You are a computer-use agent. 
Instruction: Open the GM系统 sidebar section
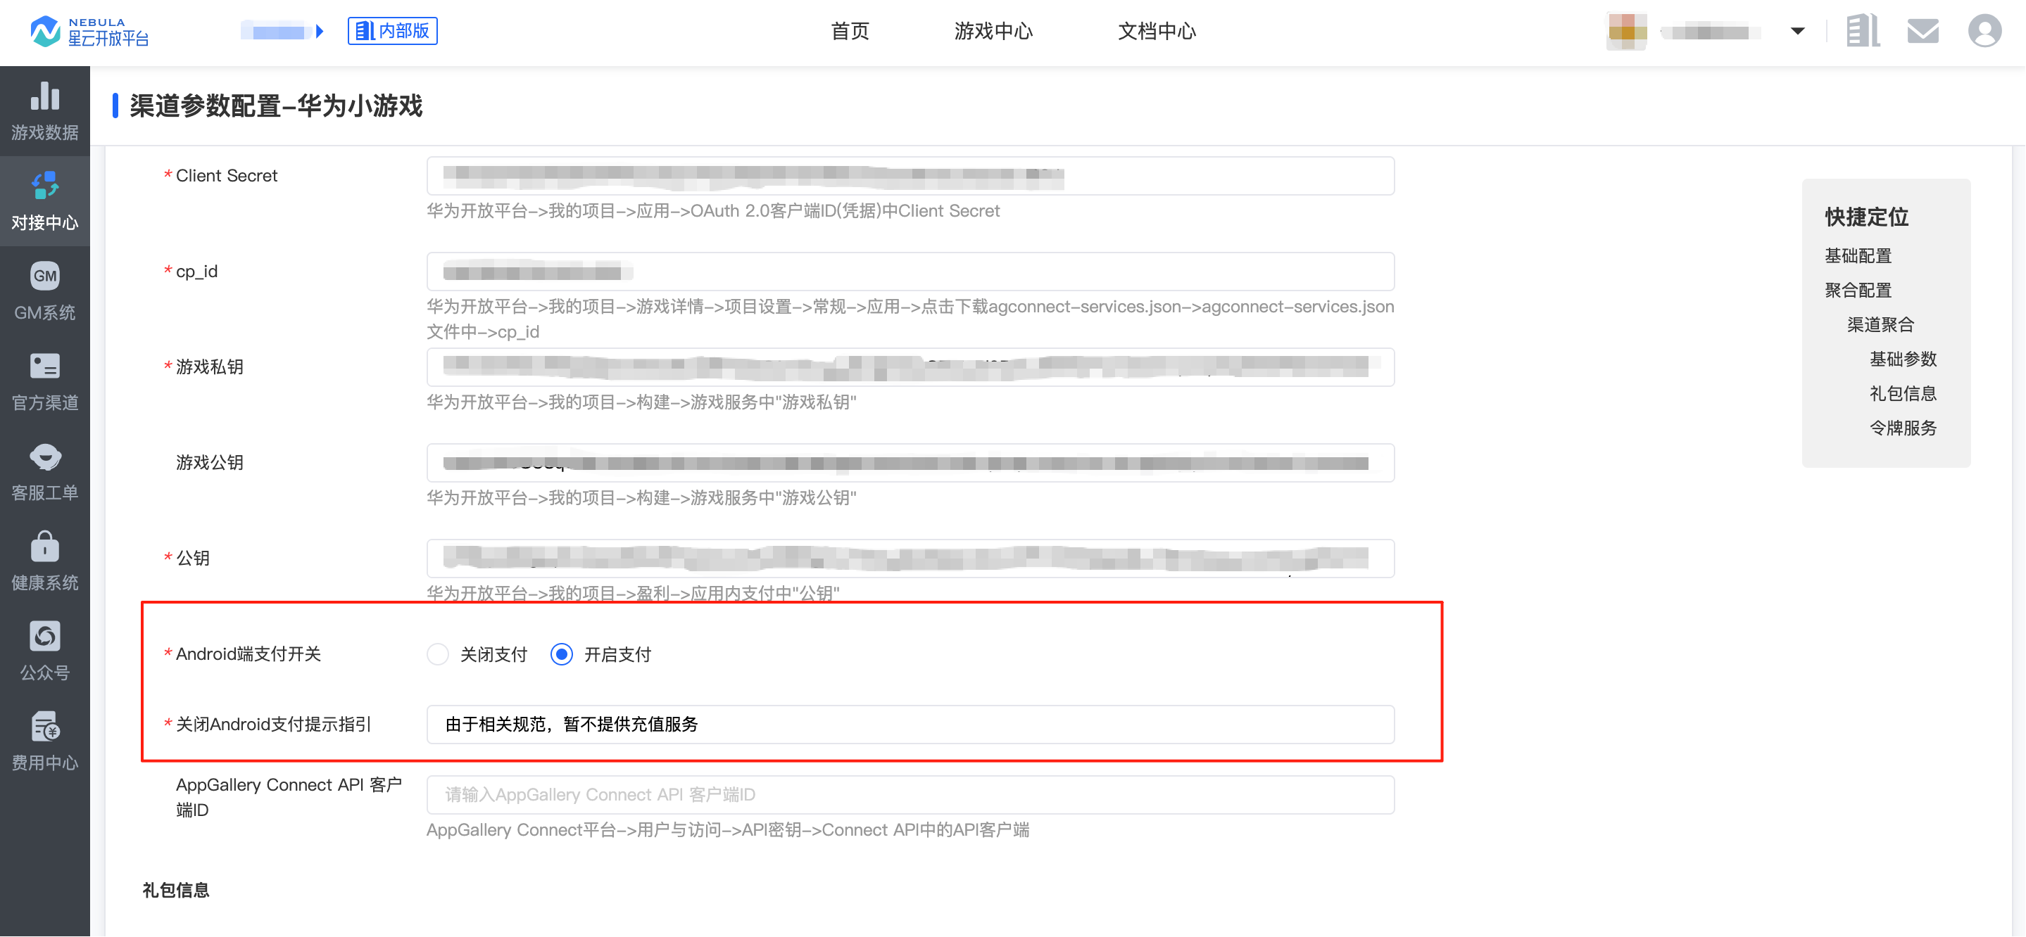point(45,292)
